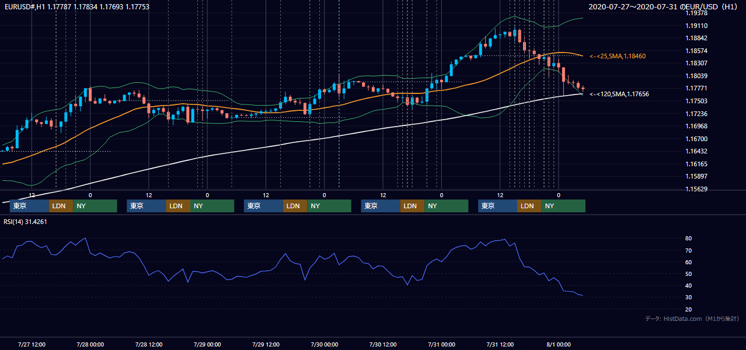Click the EURUSD#,H1 symbol header text
Image resolution: width=746 pixels, height=350 pixels.
tap(76, 7)
